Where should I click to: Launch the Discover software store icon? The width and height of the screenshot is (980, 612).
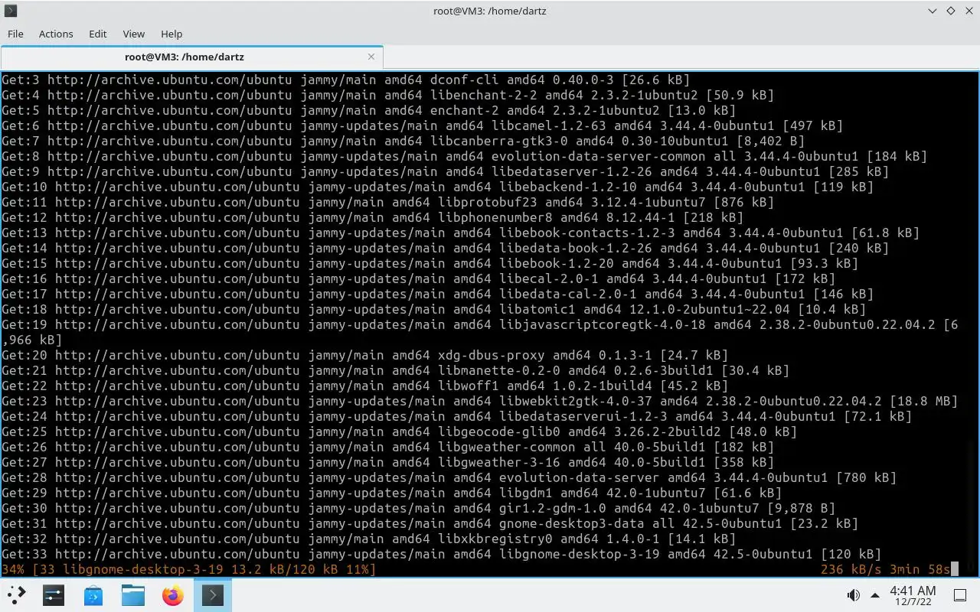(93, 594)
